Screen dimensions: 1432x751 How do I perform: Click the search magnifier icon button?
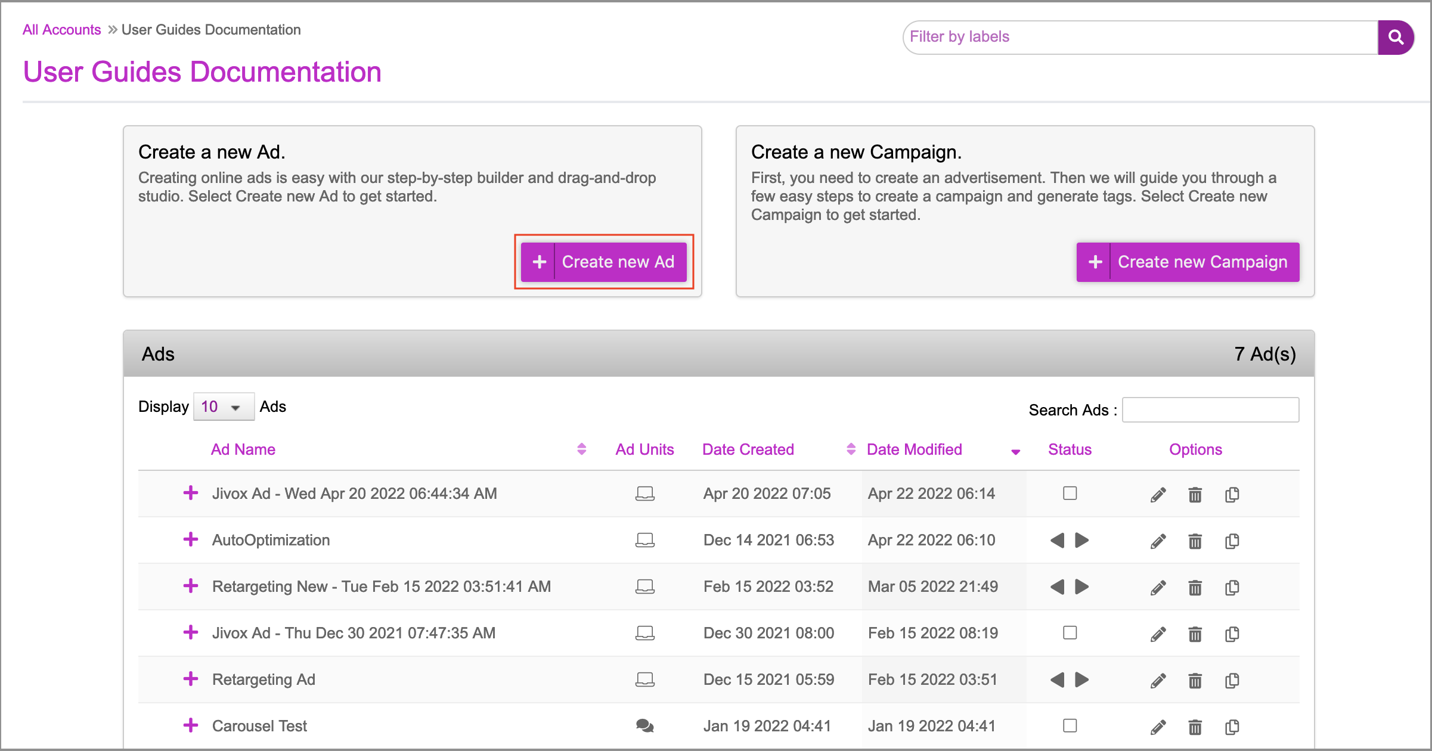[x=1395, y=38]
